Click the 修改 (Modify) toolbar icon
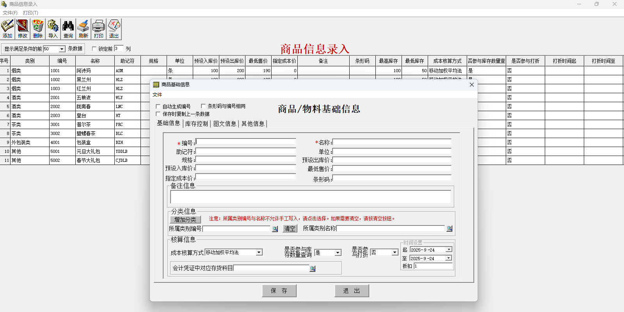Viewport: 624px width, 312px height. [23, 29]
